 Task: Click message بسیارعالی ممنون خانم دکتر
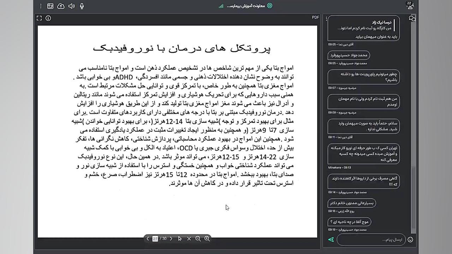[x=352, y=203]
